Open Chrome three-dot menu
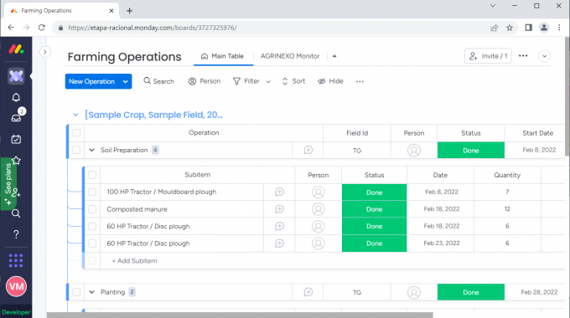The image size is (570, 318). click(x=559, y=28)
